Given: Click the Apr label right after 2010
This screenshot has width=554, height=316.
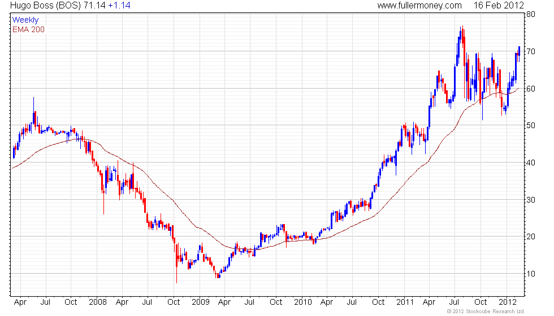Looking at the screenshot, I should [x=327, y=302].
